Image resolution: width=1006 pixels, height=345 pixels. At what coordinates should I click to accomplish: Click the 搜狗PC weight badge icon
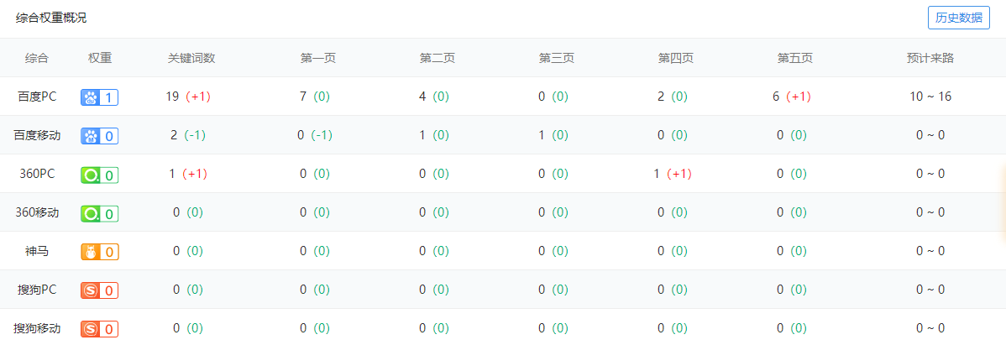click(99, 290)
